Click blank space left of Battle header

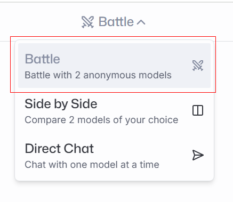click(40, 22)
